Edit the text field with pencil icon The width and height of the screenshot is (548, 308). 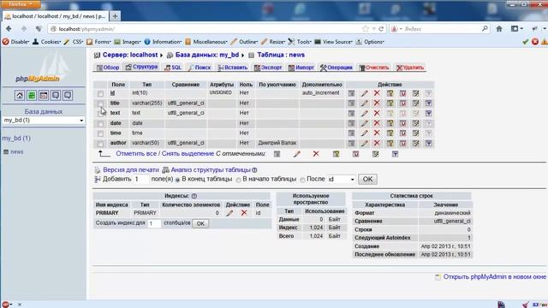[364, 113]
